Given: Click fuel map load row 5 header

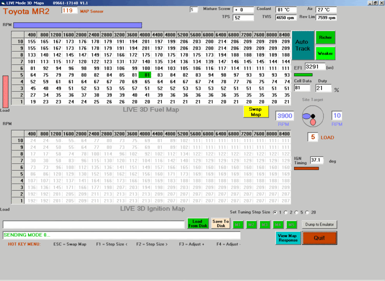Looking at the screenshot, I should pos(18,75).
